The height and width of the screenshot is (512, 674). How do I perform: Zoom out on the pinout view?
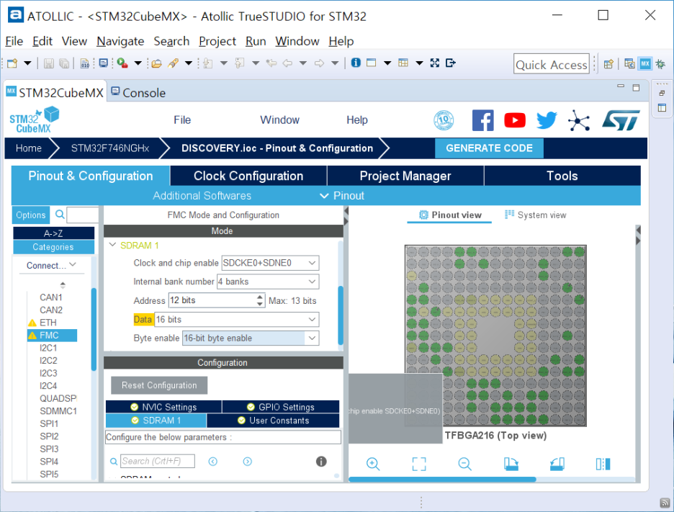[x=464, y=464]
